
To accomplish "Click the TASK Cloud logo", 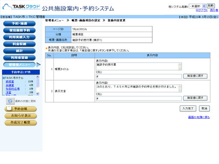I will click(21, 7).
